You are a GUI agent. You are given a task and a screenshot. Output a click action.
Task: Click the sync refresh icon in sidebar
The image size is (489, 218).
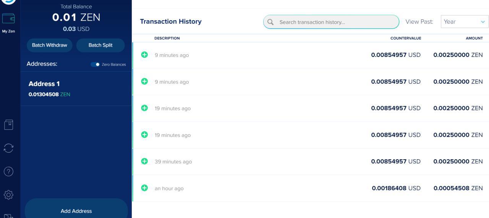click(x=8, y=148)
